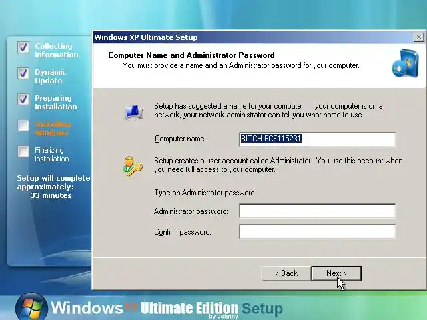Click the 'Administrator password:' label
427x320 pixels.
pyautogui.click(x=191, y=211)
